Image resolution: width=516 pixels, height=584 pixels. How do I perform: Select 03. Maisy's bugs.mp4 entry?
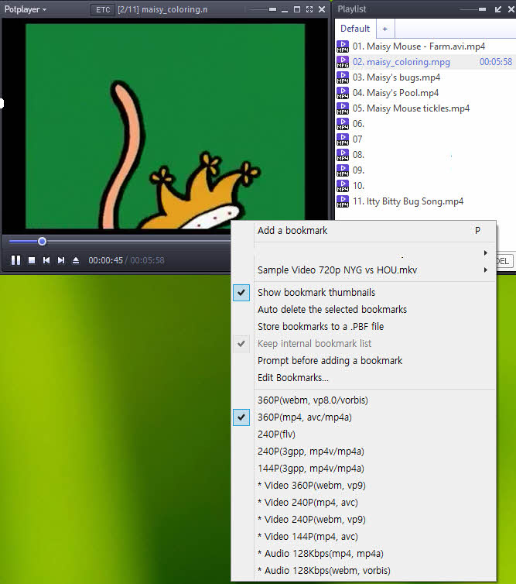click(x=425, y=77)
